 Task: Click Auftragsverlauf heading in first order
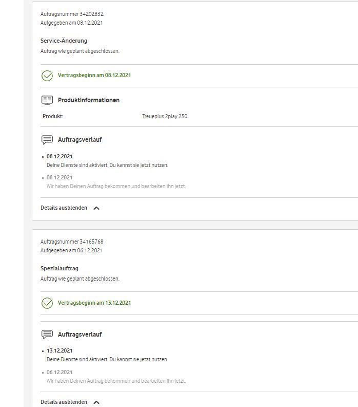79,140
